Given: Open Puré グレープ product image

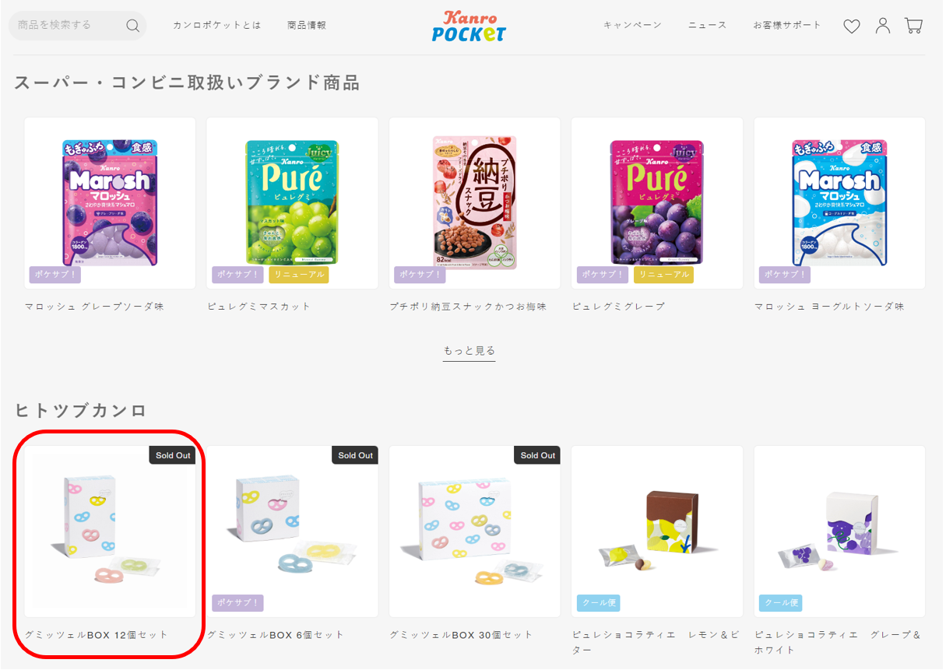Looking at the screenshot, I should pyautogui.click(x=657, y=203).
